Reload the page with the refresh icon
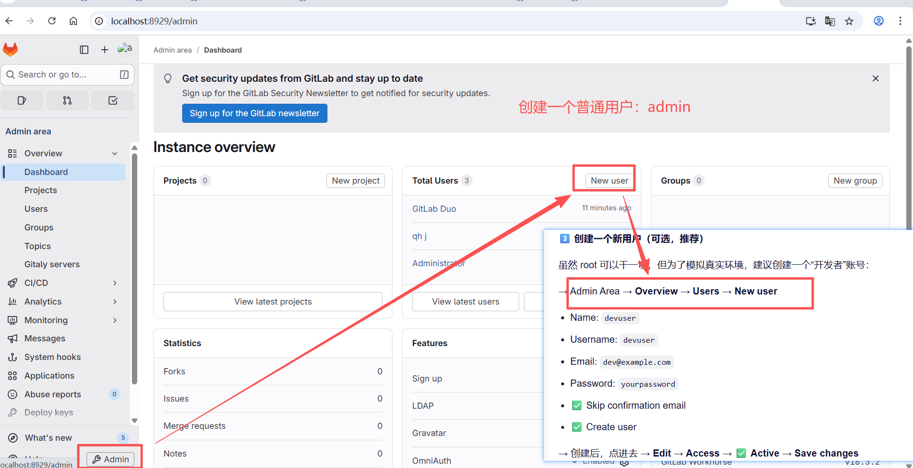Screen dimensions: 913x468 pyautogui.click(x=52, y=21)
